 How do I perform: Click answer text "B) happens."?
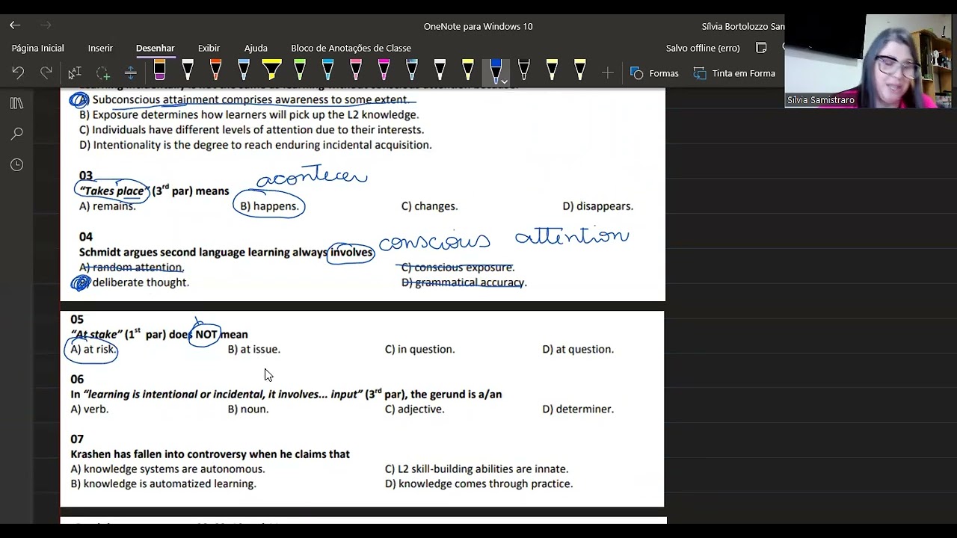pos(268,206)
